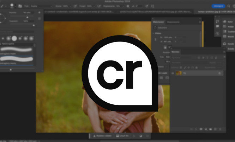Switch to the roman-predator.jpg document tab
Screen dimensions: 235x142
pyautogui.click(x=216, y=12)
